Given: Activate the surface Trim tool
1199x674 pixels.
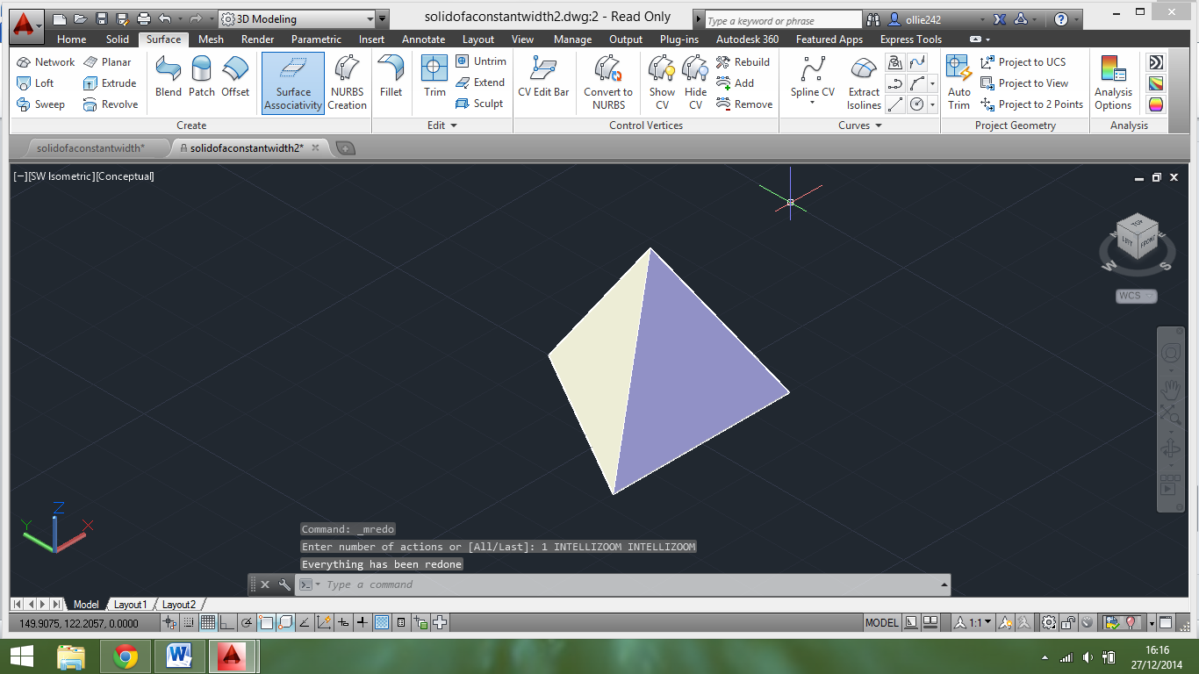Looking at the screenshot, I should coord(434,76).
